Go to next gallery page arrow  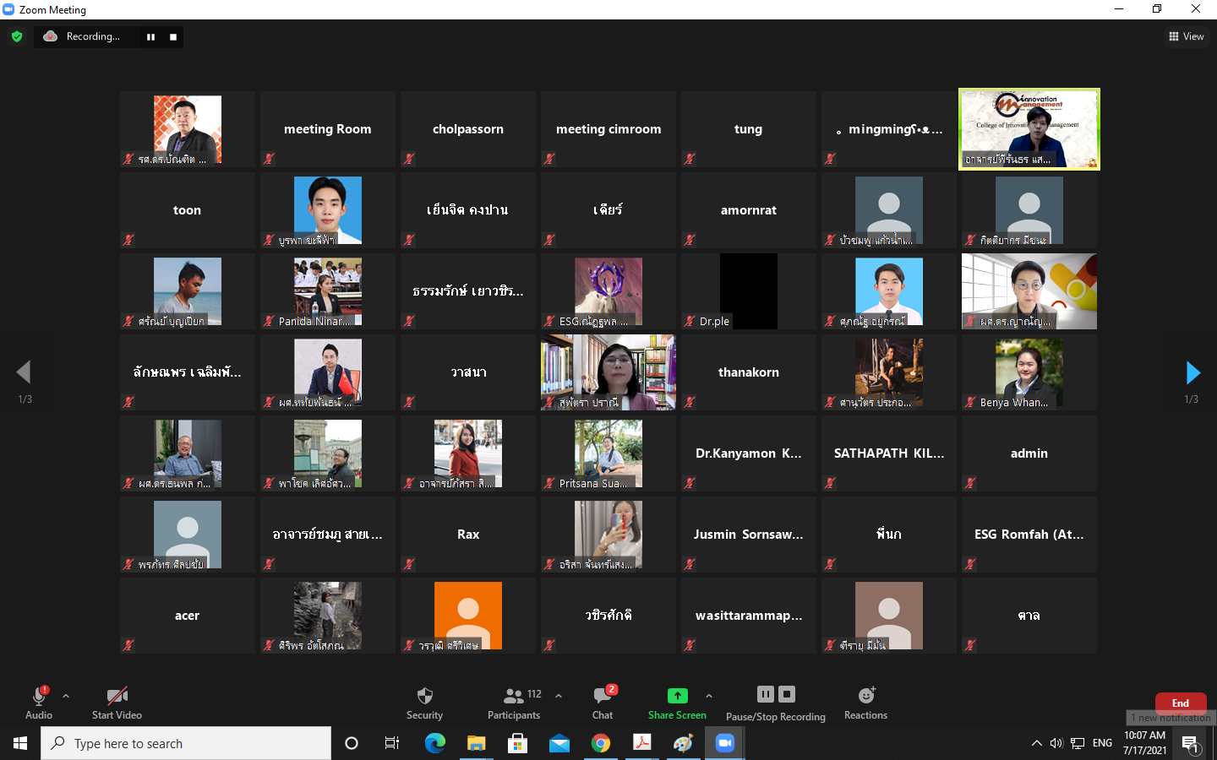click(x=1192, y=372)
